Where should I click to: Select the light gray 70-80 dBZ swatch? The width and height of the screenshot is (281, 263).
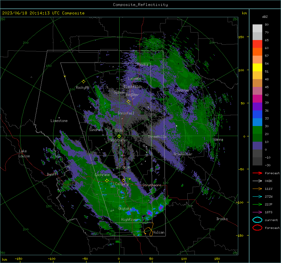coord(257,28)
